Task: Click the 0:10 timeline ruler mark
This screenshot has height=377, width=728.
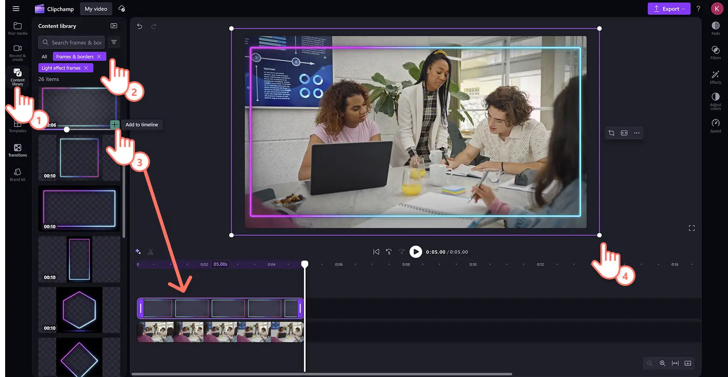Action: (x=473, y=264)
